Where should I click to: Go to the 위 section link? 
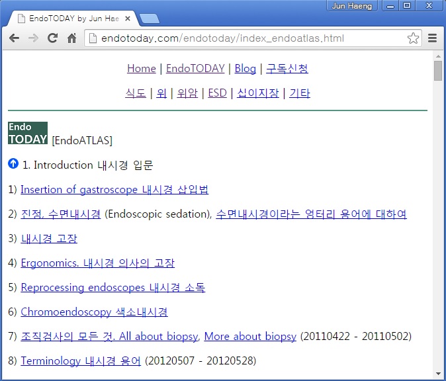(161, 93)
